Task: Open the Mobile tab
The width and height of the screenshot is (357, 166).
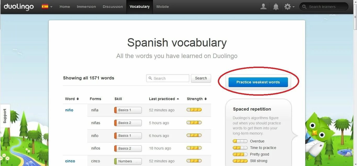Action: point(163,7)
